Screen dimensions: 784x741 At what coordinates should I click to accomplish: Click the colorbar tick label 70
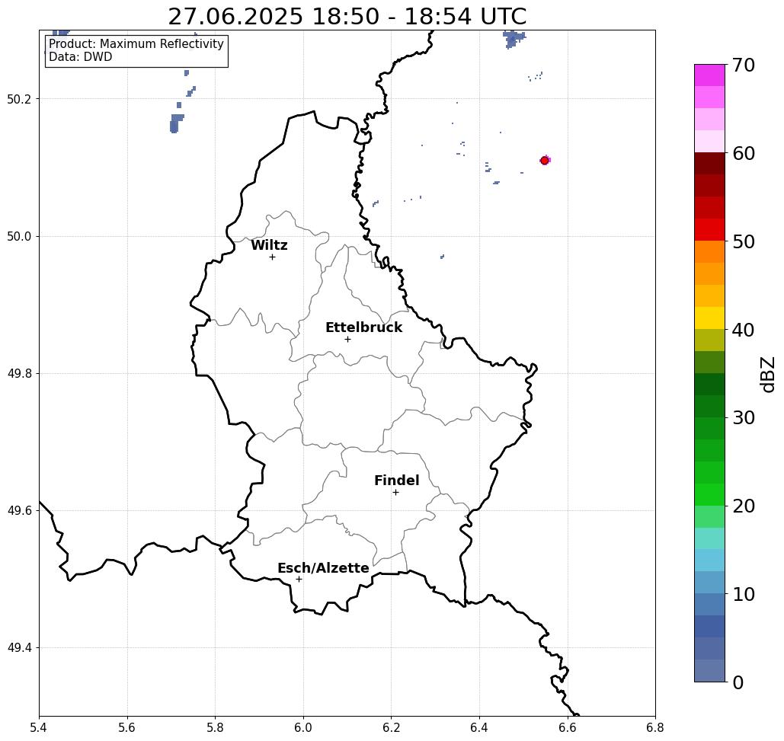tap(744, 65)
